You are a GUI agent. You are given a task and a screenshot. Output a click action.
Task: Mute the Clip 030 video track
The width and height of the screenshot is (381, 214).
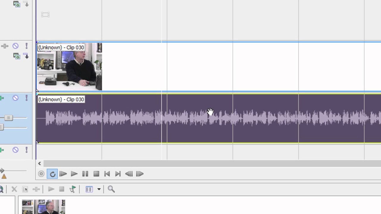point(15,46)
